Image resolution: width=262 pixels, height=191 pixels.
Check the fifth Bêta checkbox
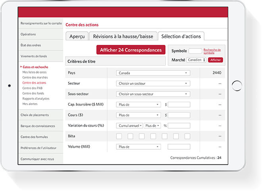[164, 136]
